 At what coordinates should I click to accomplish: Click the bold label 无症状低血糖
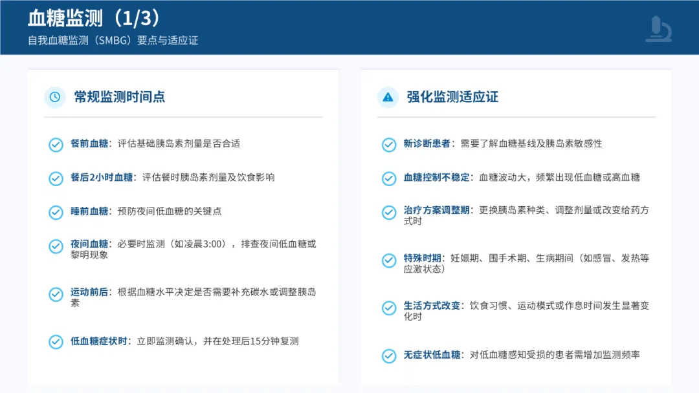[x=432, y=355]
